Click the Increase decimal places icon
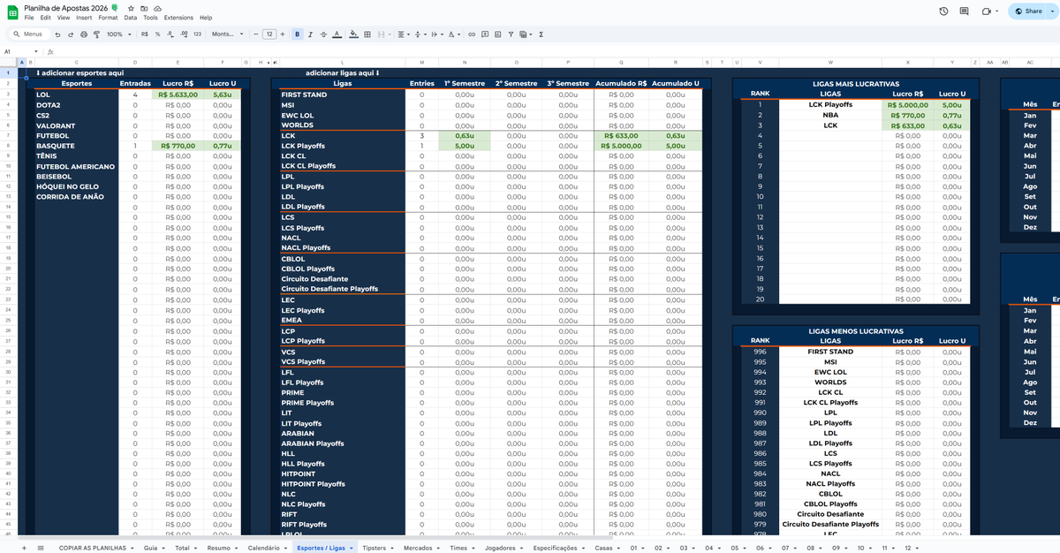Viewport: 1060px width, 553px height. (183, 34)
